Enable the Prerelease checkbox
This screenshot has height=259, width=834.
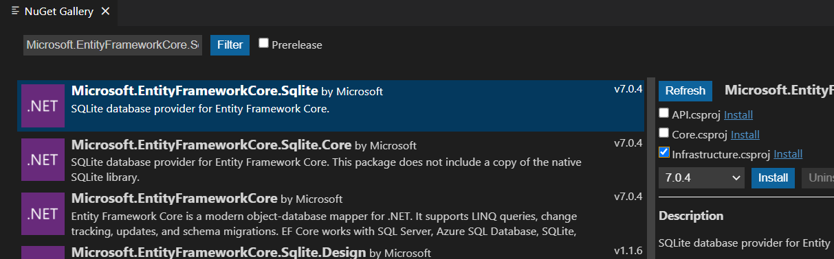tap(263, 43)
